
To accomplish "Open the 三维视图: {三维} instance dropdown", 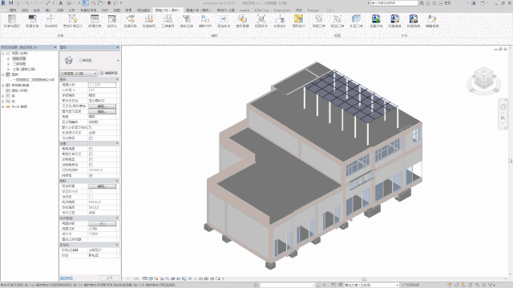I will [x=79, y=73].
